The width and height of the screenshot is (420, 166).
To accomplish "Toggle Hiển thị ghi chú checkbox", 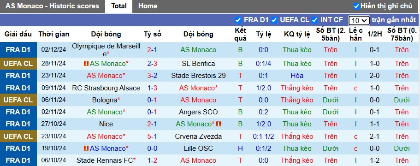I will pyautogui.click(x=356, y=6).
